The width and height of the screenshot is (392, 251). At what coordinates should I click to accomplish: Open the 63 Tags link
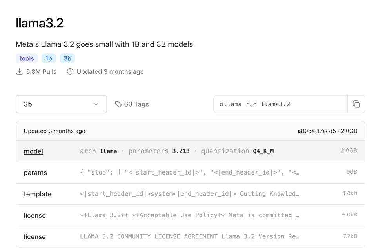coord(136,104)
